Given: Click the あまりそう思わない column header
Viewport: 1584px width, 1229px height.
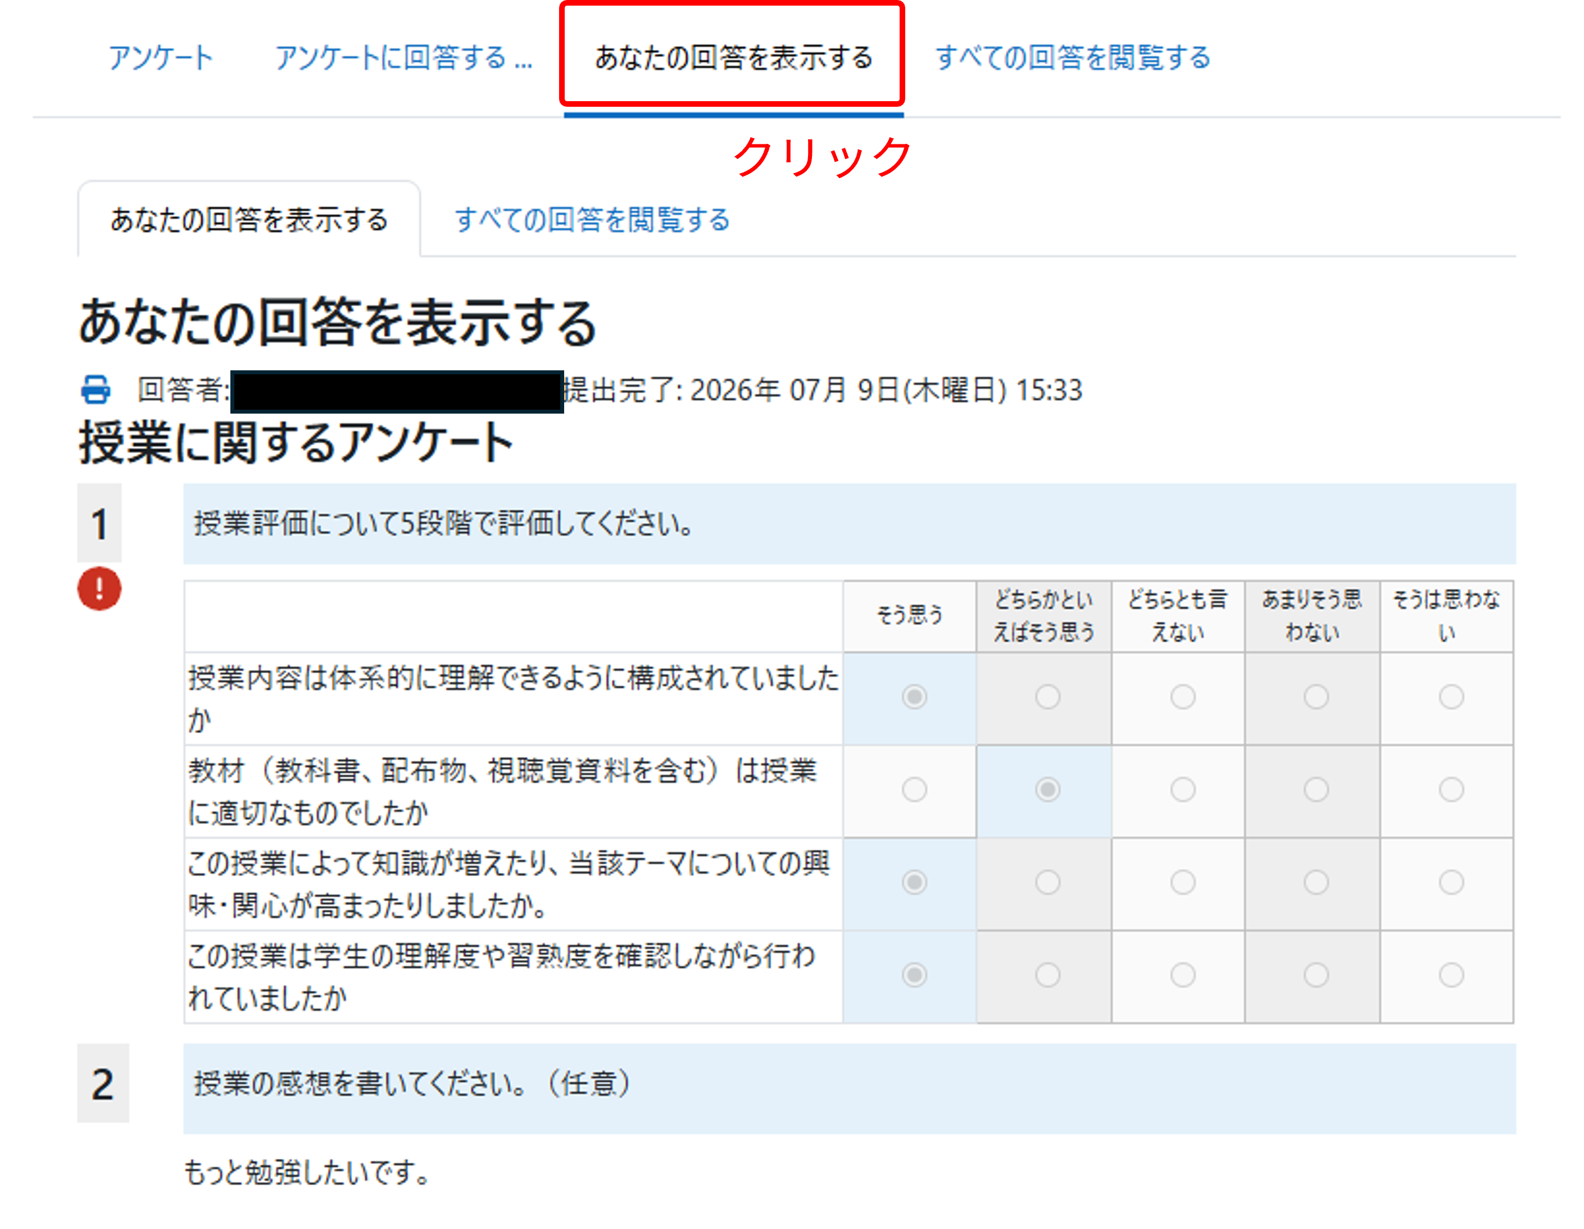Looking at the screenshot, I should point(1312,615).
